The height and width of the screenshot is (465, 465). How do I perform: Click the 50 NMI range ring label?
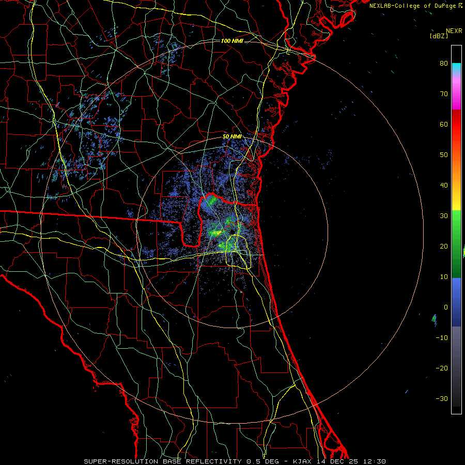[232, 137]
